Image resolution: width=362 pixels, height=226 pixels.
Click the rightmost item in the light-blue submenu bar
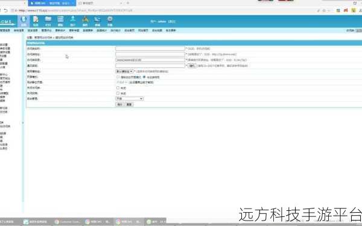[171, 31]
